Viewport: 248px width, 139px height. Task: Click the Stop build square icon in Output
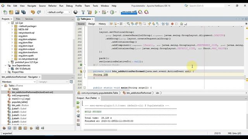78,120
